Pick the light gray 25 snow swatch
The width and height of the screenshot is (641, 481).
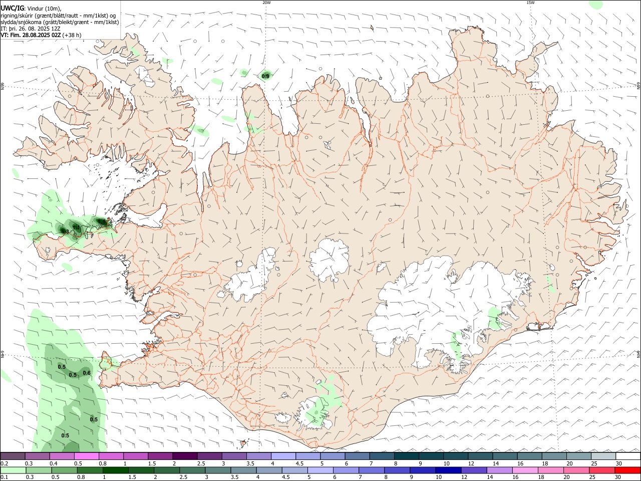603,456
